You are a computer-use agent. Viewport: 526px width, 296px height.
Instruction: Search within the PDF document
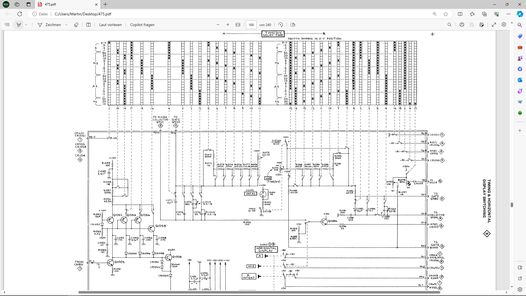pos(450,25)
